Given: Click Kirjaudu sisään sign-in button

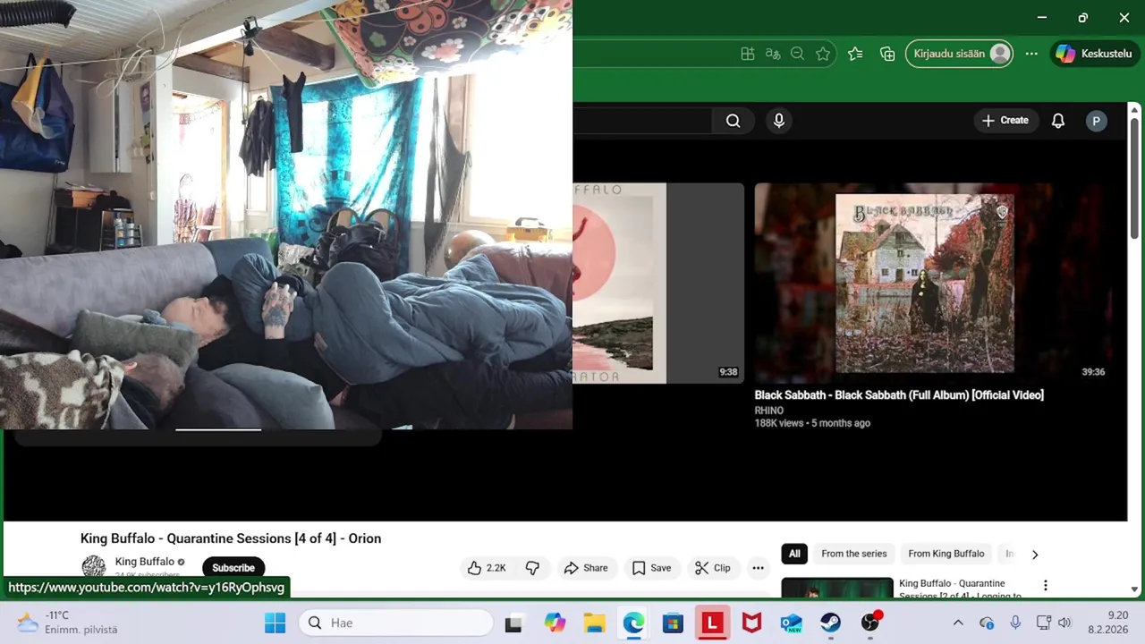Looking at the screenshot, I should (x=960, y=54).
